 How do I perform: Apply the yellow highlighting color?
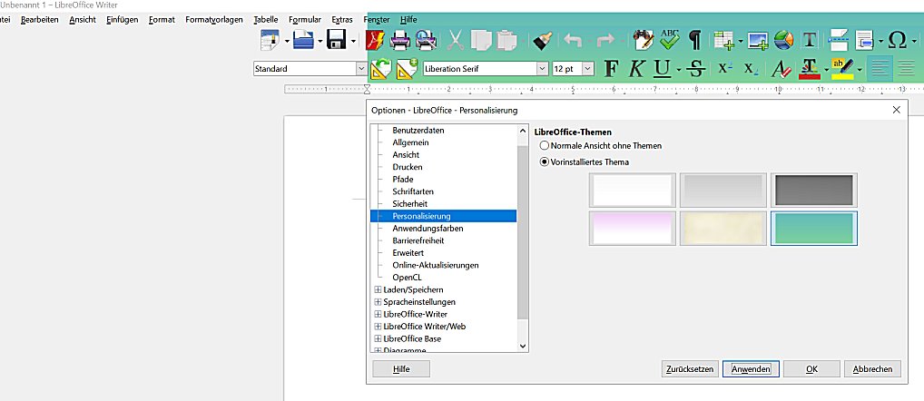coord(842,69)
